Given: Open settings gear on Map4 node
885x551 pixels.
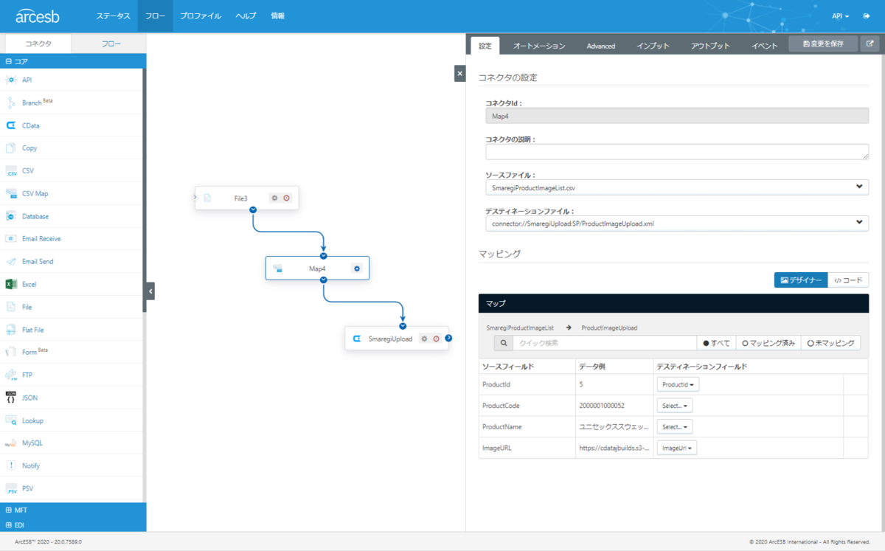Looking at the screenshot, I should pyautogui.click(x=357, y=268).
